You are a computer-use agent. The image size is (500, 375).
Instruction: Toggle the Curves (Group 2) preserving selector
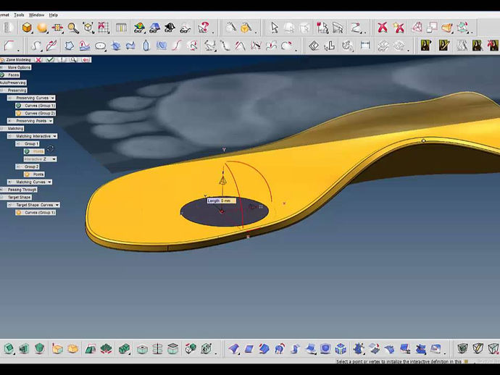coord(19,113)
